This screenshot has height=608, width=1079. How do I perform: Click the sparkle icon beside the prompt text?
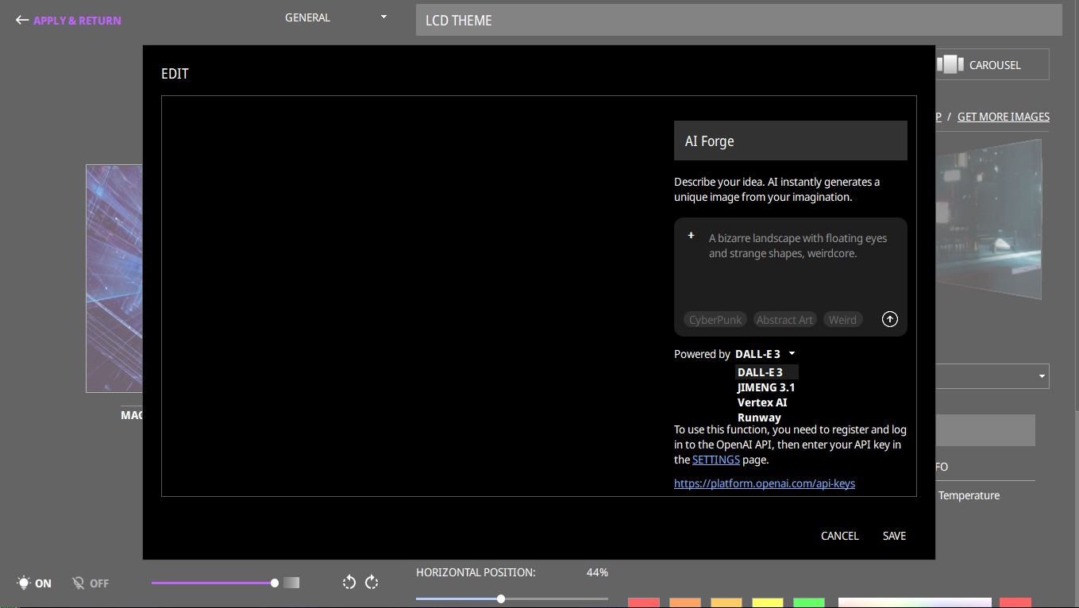(x=691, y=236)
